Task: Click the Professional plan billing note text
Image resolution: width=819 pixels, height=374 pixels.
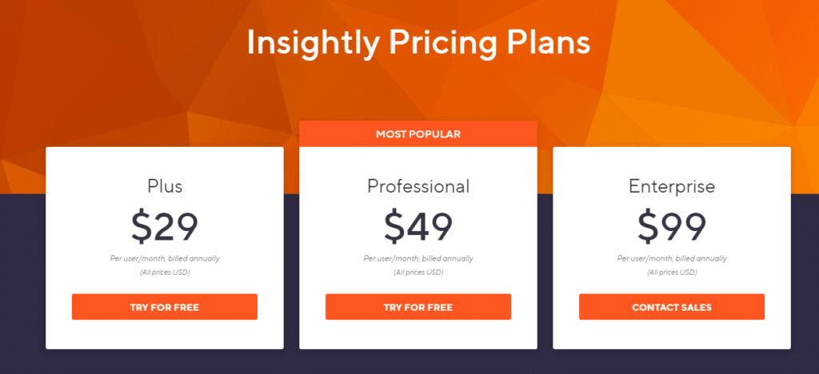Action: point(417,258)
